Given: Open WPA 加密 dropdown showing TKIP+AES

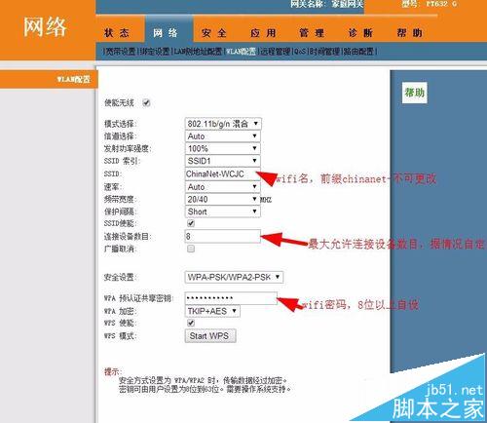Looking at the screenshot, I should pos(212,311).
